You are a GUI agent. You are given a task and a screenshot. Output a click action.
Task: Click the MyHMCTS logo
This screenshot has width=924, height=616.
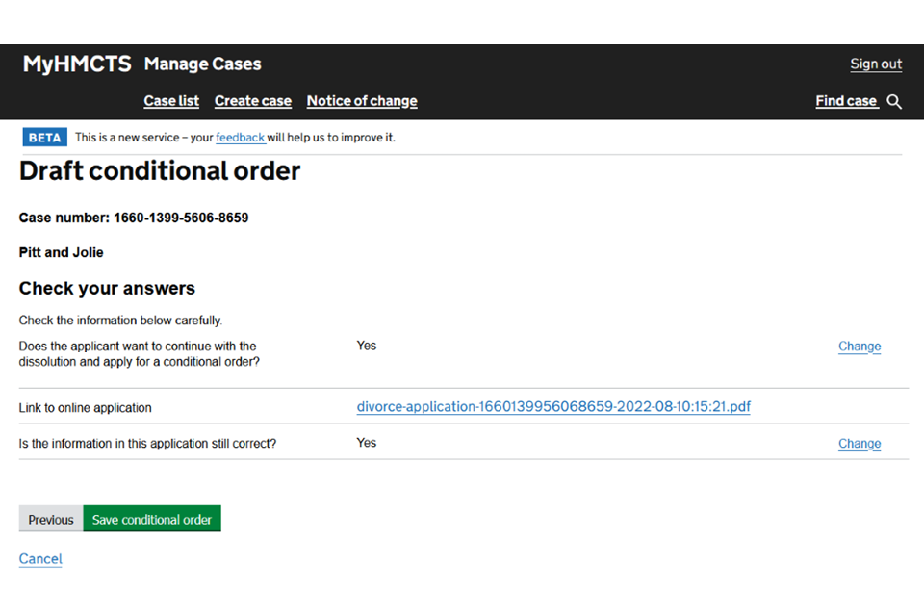(77, 64)
